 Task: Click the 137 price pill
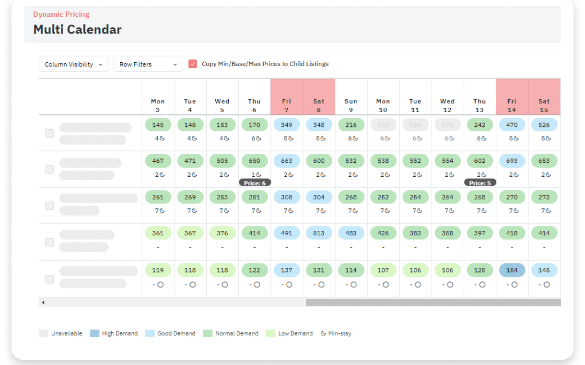coord(287,270)
